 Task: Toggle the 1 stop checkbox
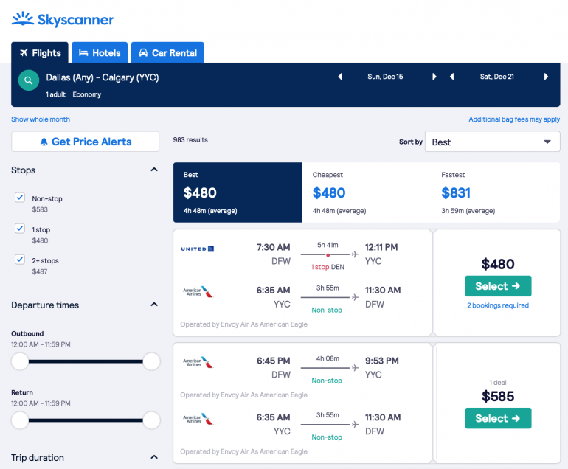pyautogui.click(x=20, y=229)
